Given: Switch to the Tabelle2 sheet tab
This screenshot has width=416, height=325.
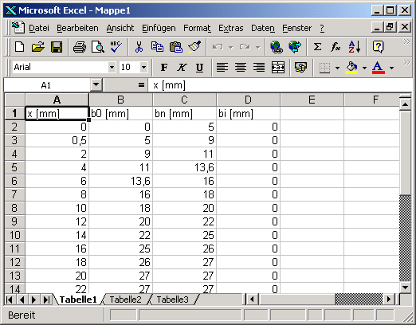Looking at the screenshot, I should (125, 300).
